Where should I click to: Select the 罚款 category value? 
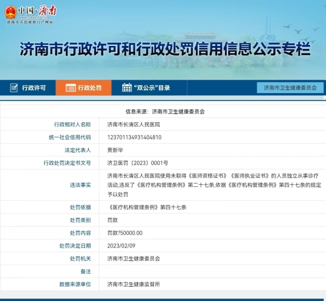113,220
